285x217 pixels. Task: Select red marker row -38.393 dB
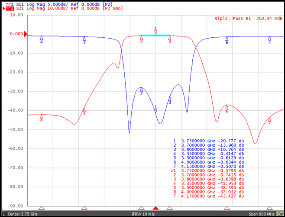click(x=208, y=187)
